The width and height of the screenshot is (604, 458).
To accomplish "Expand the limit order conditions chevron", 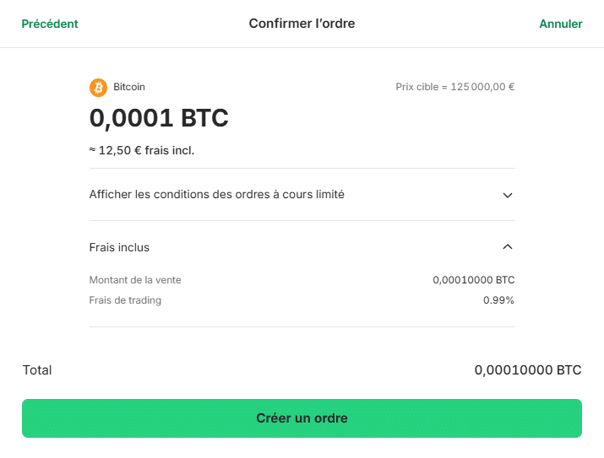I will tap(508, 196).
